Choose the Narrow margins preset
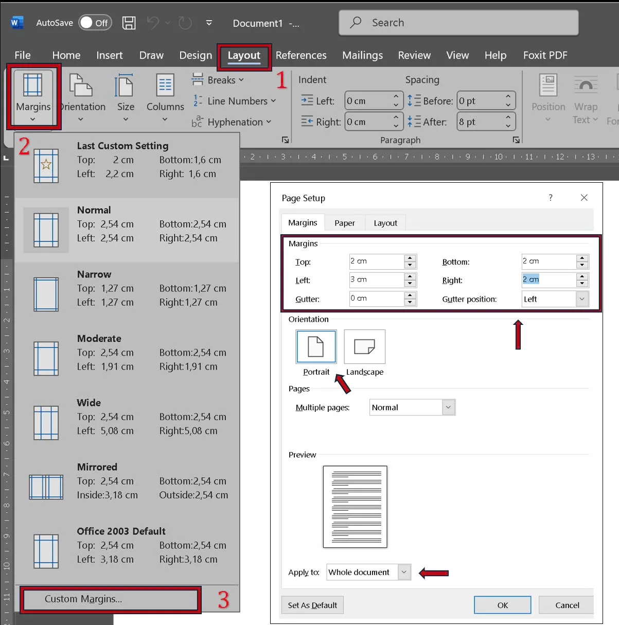The width and height of the screenshot is (619, 625). (127, 294)
